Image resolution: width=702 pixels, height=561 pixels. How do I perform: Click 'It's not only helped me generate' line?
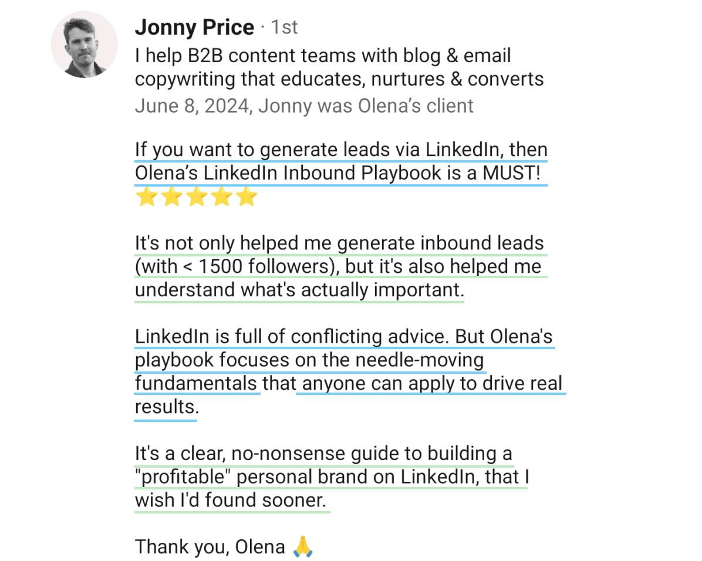[x=339, y=244]
